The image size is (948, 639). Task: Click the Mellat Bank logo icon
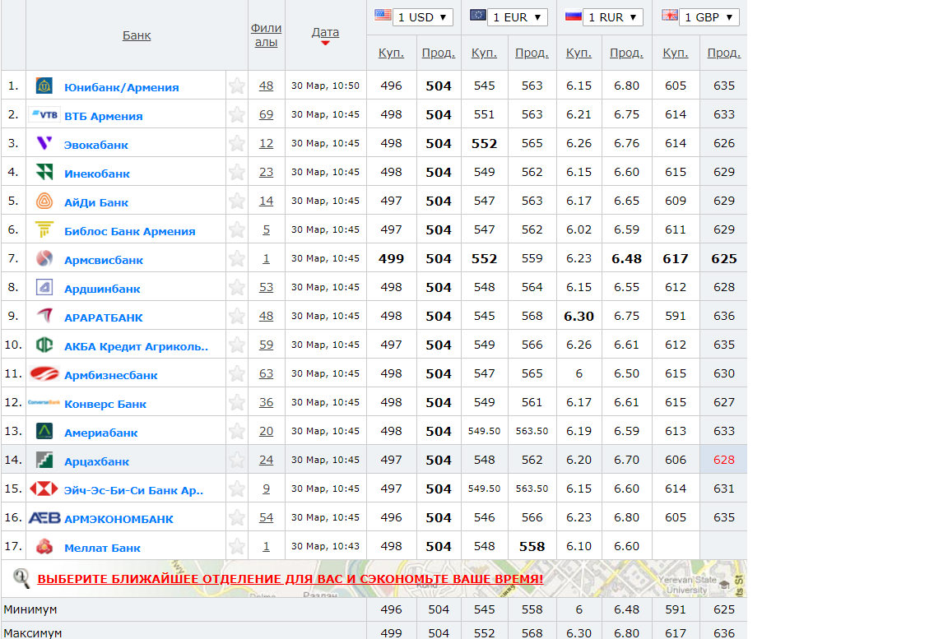pos(44,547)
